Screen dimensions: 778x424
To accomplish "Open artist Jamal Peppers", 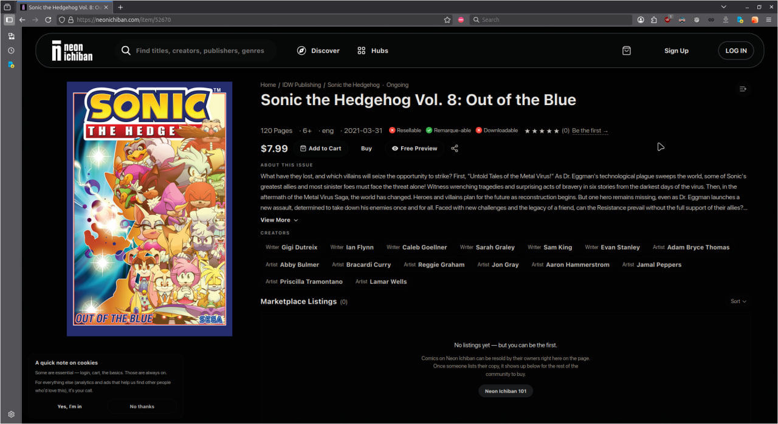I will (x=652, y=265).
